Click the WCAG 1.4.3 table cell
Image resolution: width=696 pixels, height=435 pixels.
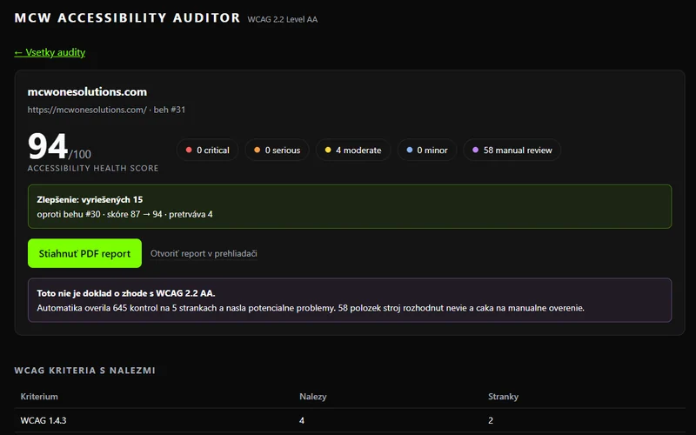(43, 420)
